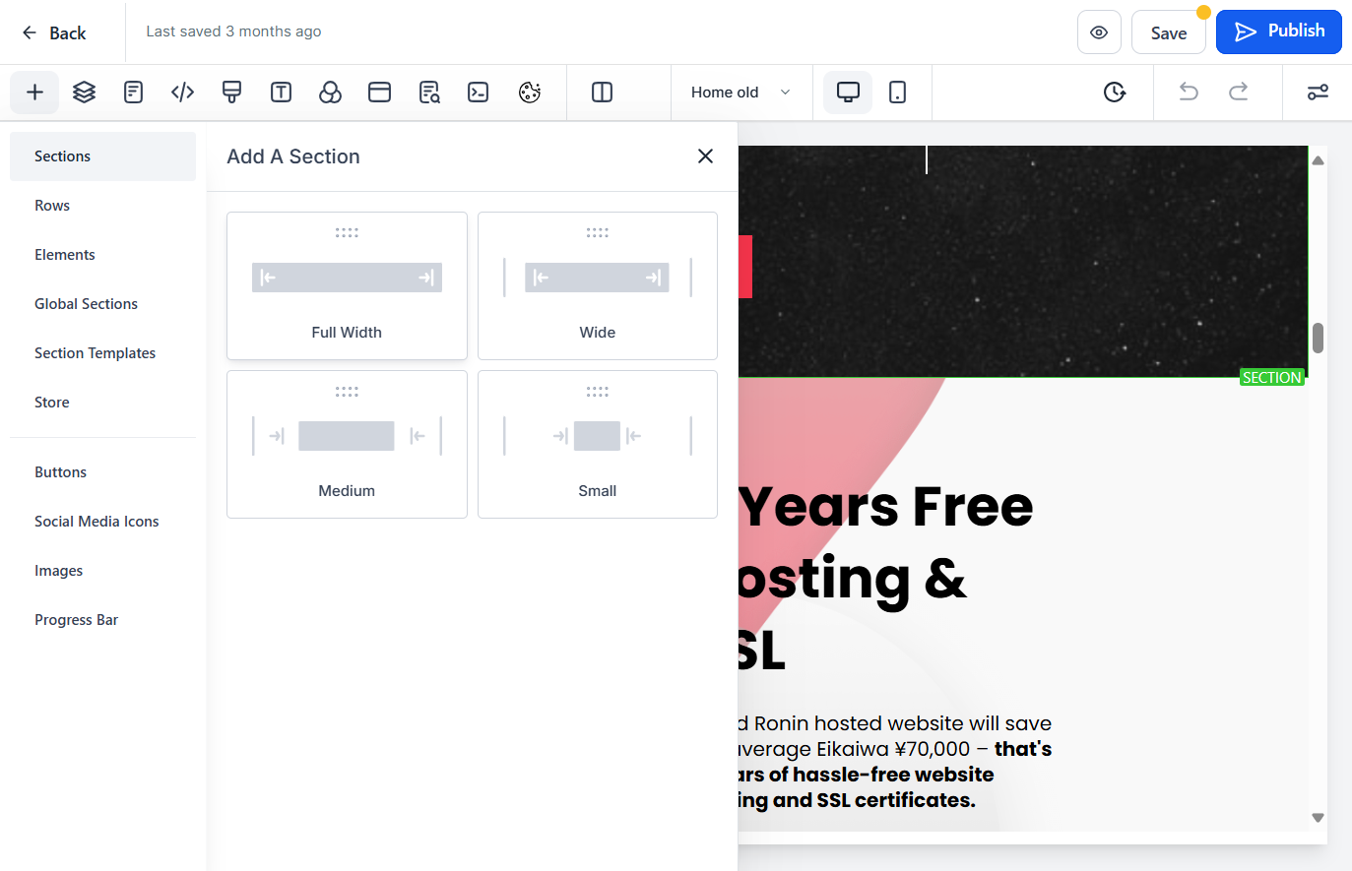
Task: Open version history clock icon
Action: (1115, 93)
